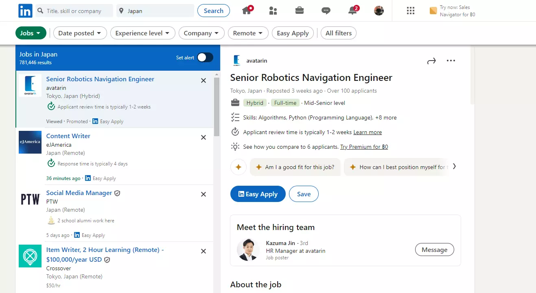Open the LinkedIn home logo
This screenshot has height=293, width=536.
click(x=25, y=11)
